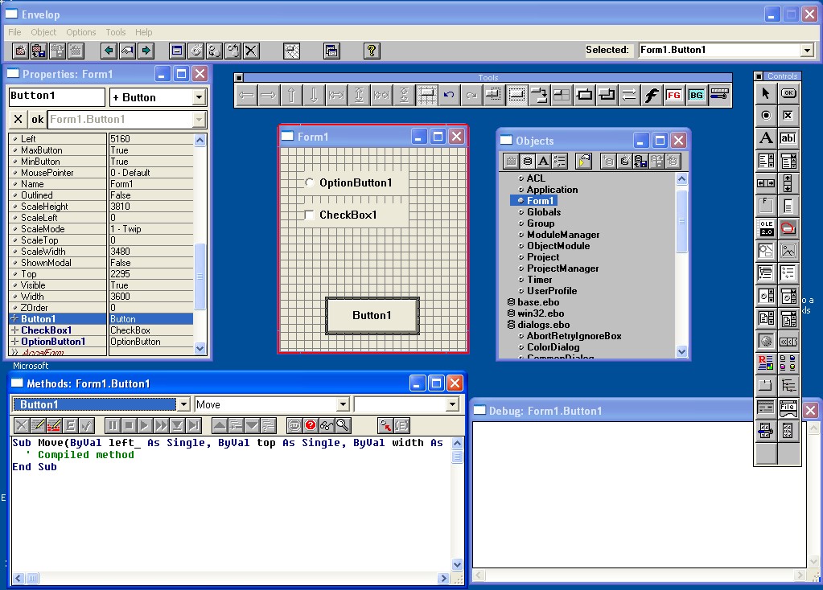Click the Visible property row
Screen dimensions: 823x590
101,285
